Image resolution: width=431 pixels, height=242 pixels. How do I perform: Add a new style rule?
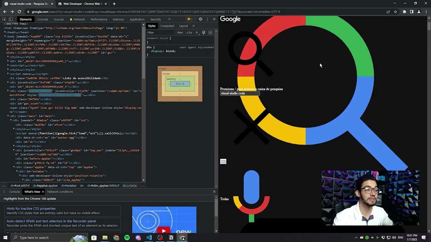tap(197, 33)
